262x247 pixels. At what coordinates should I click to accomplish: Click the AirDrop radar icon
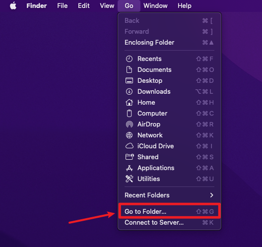pos(129,124)
